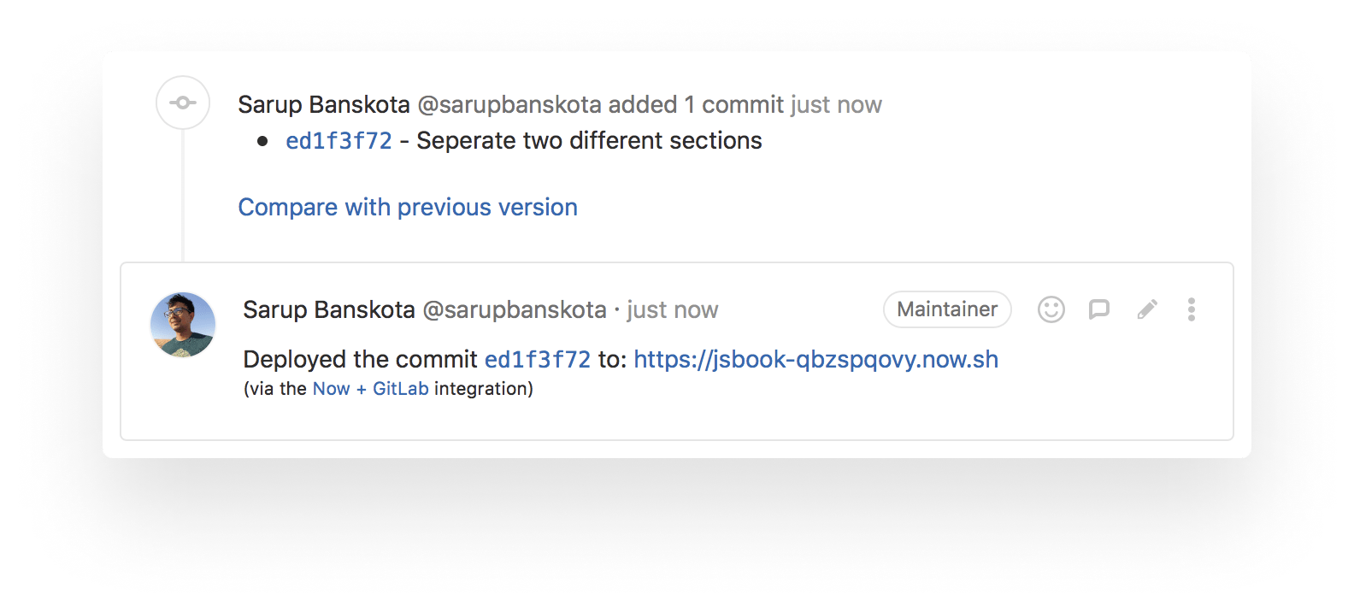Click the comment discussion icon

pos(1099,309)
